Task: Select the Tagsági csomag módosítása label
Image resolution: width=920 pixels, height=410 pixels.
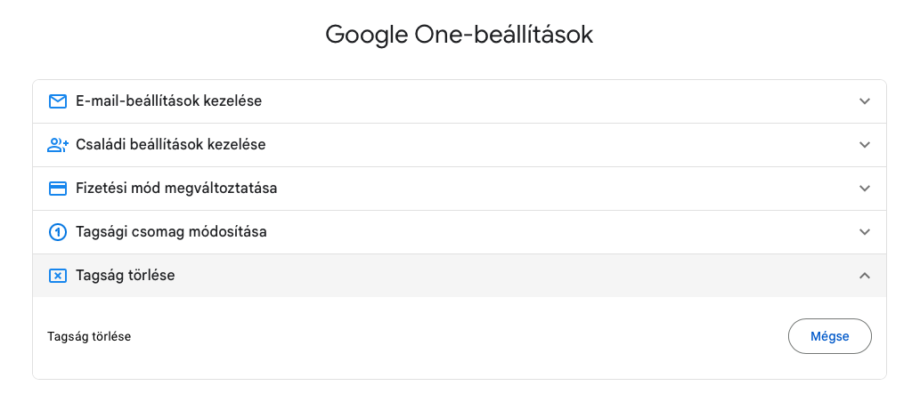Action: coord(171,232)
